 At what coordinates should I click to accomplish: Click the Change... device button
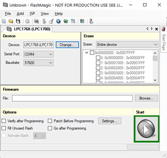pyautogui.click(x=67, y=45)
